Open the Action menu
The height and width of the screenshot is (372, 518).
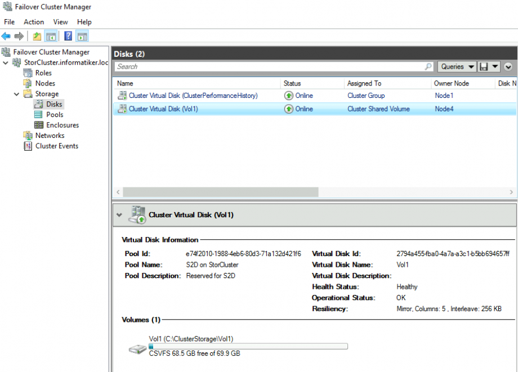point(34,22)
